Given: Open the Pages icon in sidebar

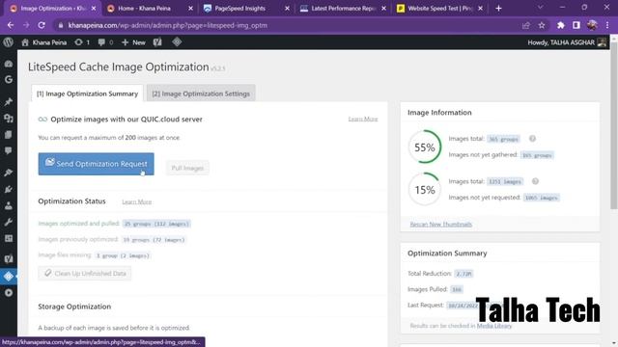Looking at the screenshot, I should 9,135.
